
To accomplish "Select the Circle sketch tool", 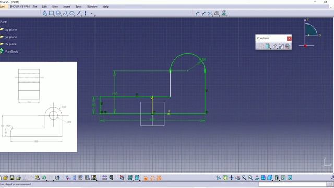I will (58, 14).
